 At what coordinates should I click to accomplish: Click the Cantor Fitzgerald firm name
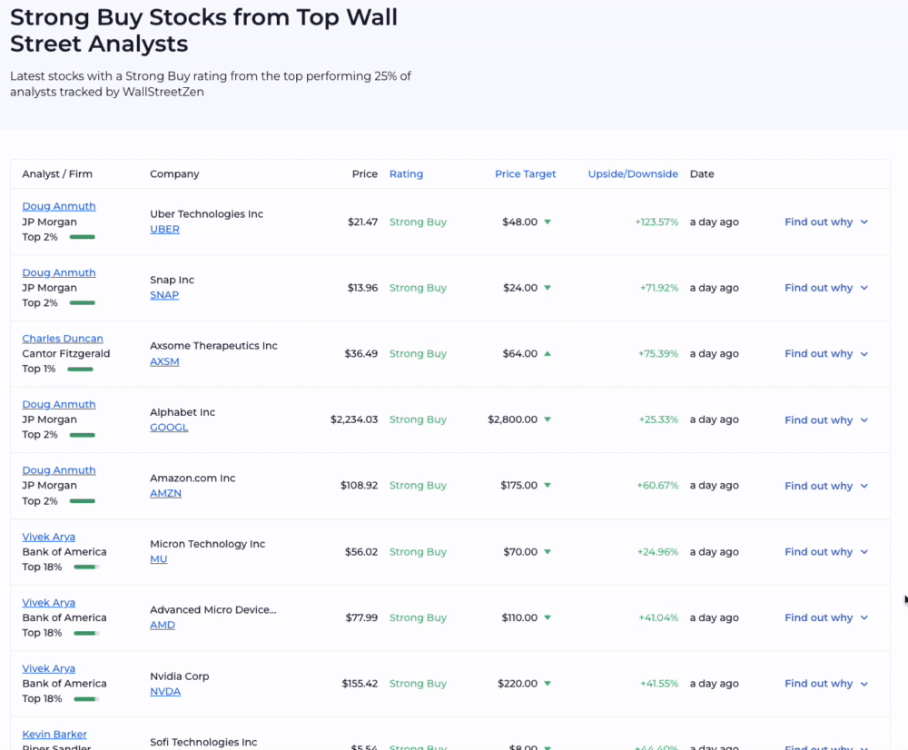66,353
